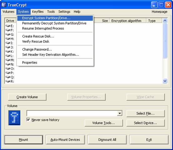
Task: Click the TrueCrypt logo in Volume group
Action: 14,118
